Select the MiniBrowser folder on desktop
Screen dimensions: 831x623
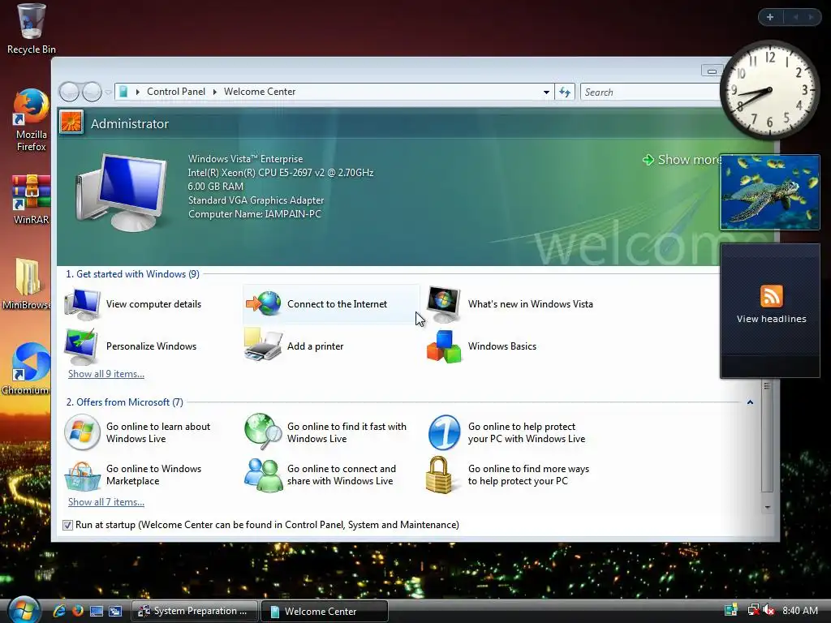pyautogui.click(x=27, y=283)
